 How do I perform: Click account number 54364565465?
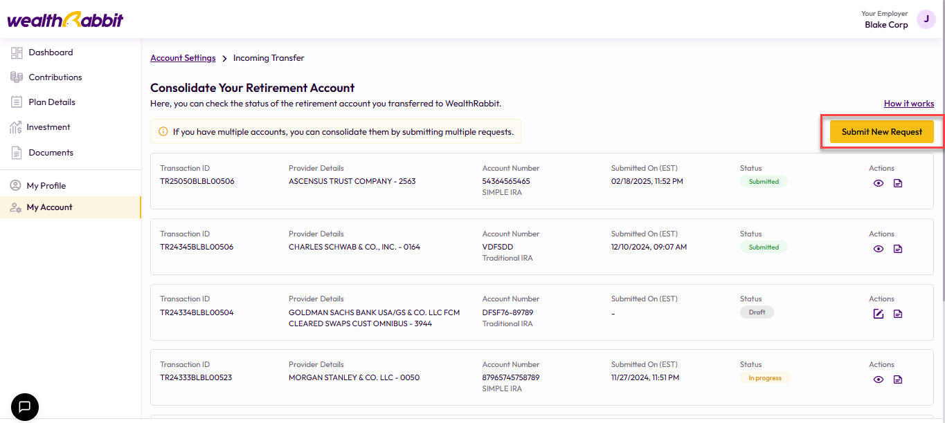click(506, 182)
